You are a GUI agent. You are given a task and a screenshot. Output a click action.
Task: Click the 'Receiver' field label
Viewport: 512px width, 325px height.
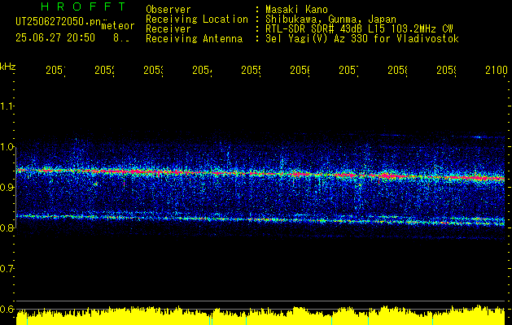168,29
